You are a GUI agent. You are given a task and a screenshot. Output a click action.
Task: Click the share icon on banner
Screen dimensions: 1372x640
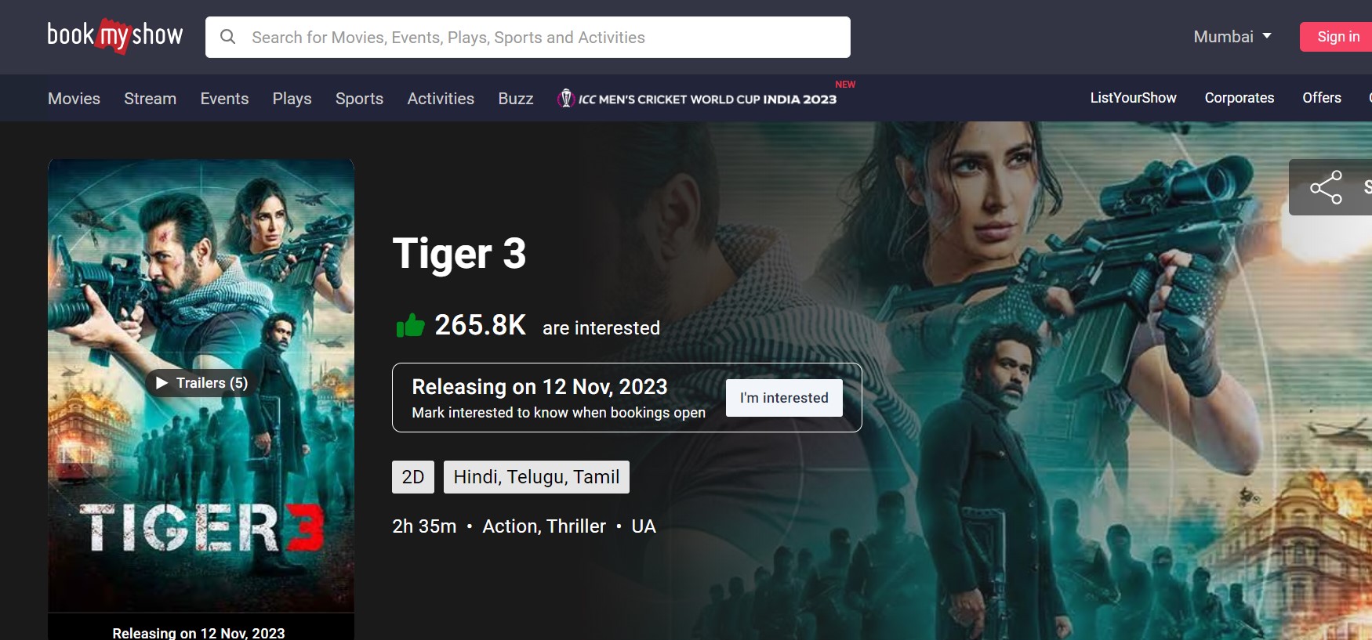coord(1326,187)
